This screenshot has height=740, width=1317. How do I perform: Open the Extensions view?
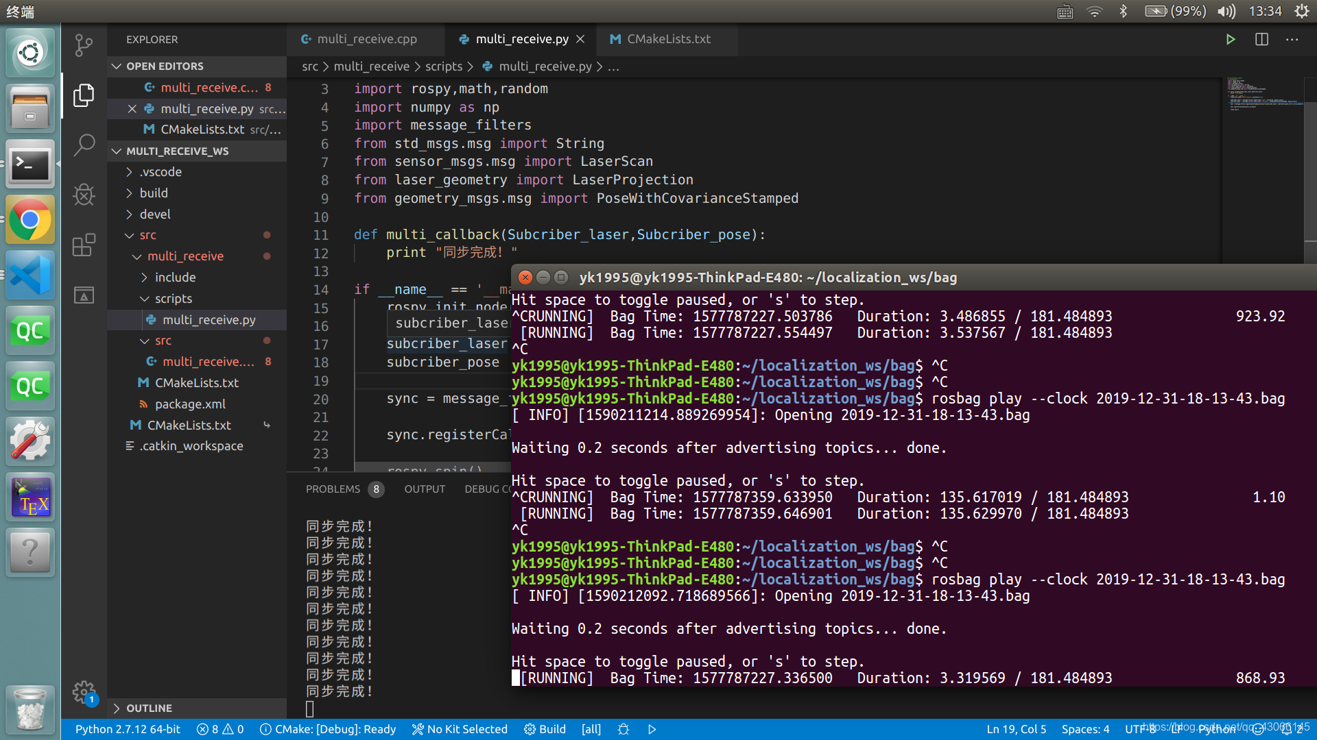(x=84, y=245)
